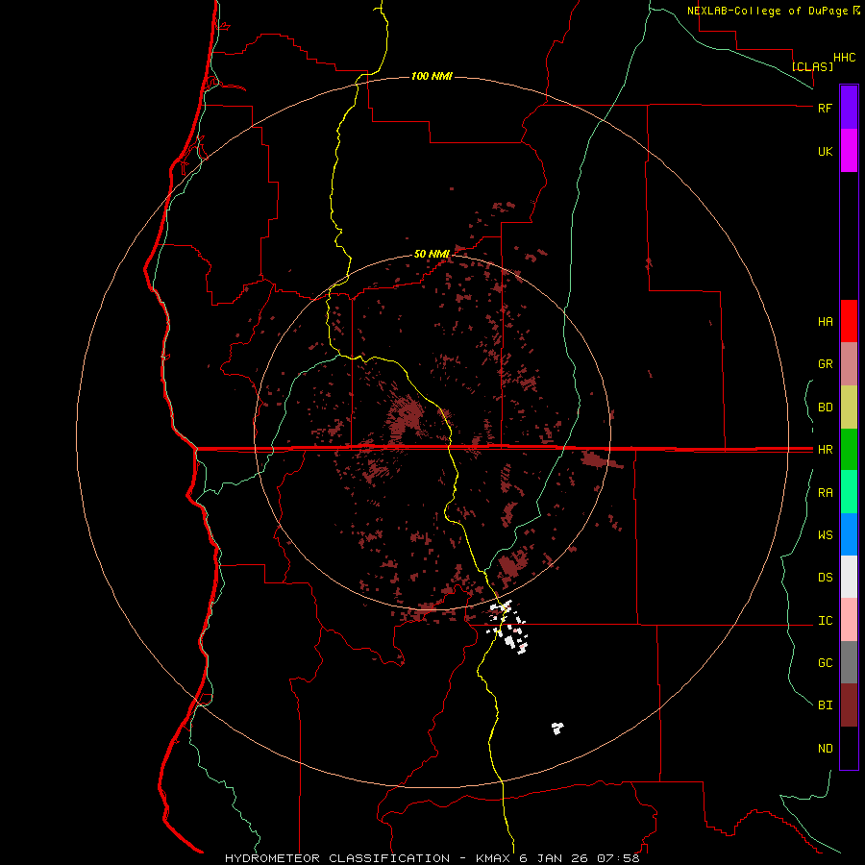Click the DS legend label
Viewport: 865px width, 865px height.
coord(825,578)
